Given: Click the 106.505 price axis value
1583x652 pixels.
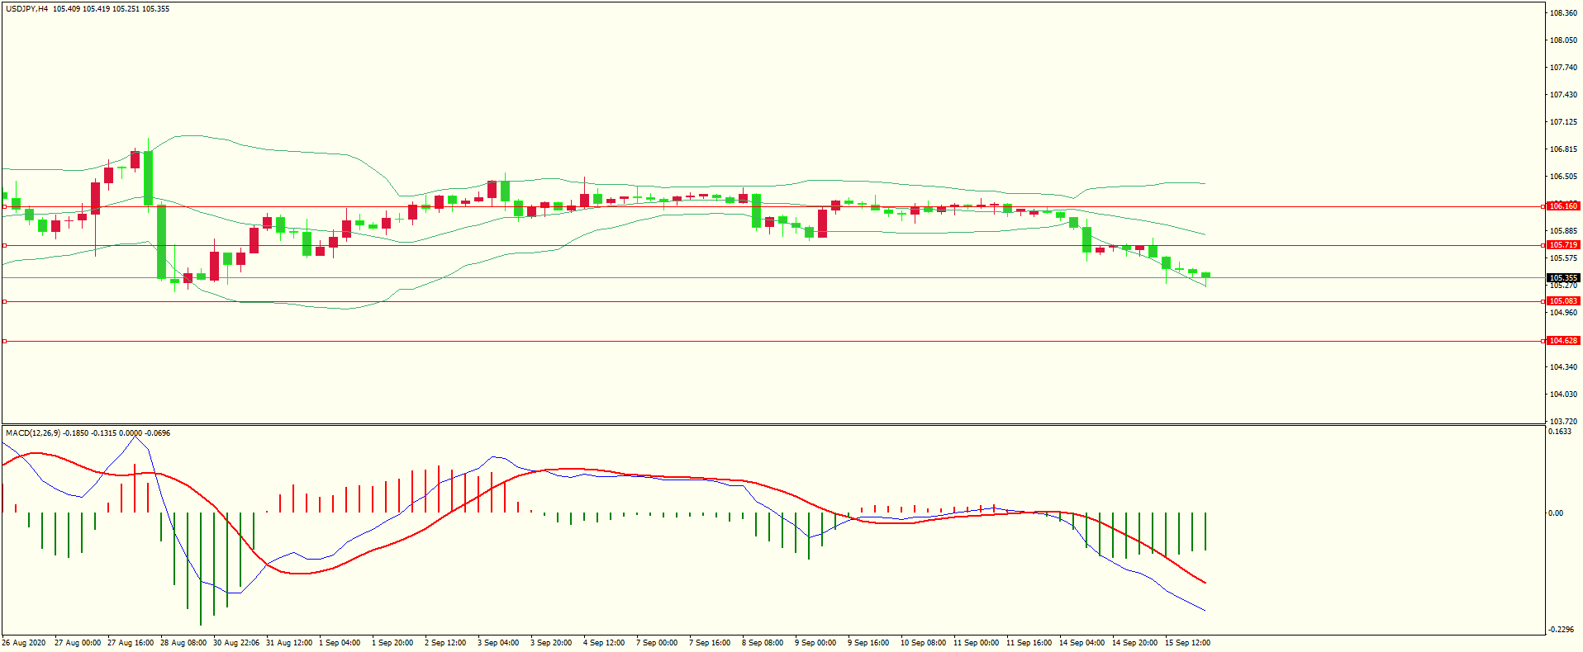Looking at the screenshot, I should [1564, 177].
